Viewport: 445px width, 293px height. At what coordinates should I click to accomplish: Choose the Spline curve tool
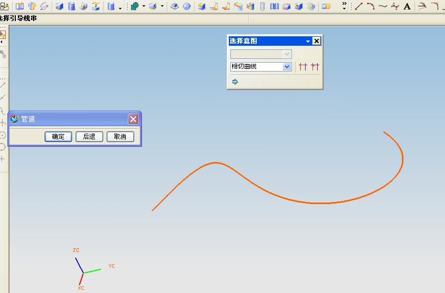pyautogui.click(x=383, y=6)
